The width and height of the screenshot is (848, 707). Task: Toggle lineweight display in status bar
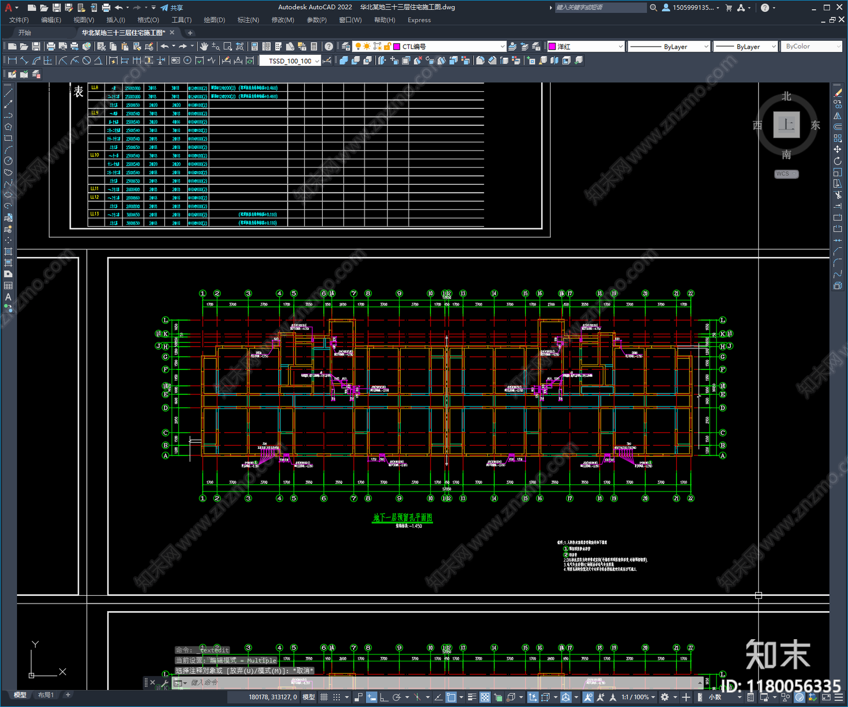pos(472,697)
